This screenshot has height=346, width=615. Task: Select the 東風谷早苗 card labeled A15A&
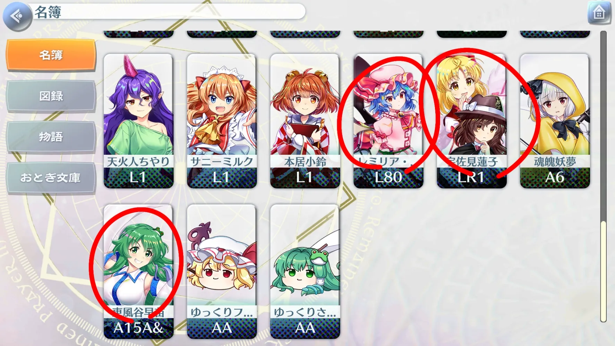coord(138,271)
